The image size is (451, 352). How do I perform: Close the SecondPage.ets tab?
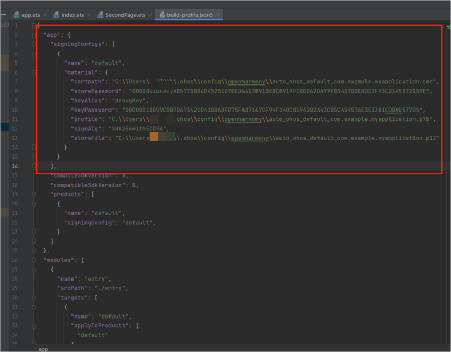pos(151,15)
